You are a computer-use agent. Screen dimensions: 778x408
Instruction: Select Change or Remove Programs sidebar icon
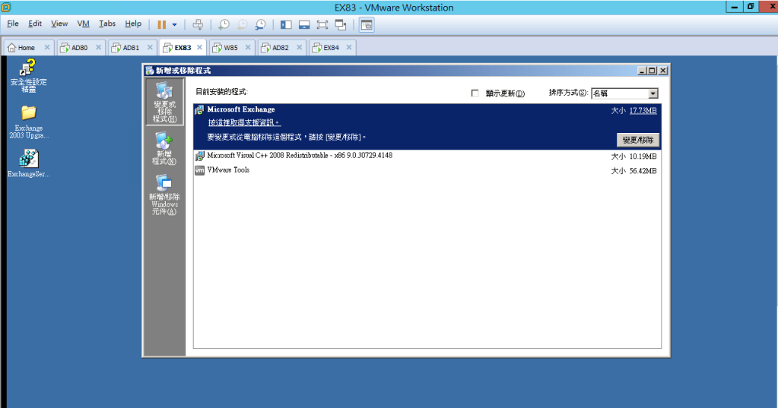coord(164,102)
